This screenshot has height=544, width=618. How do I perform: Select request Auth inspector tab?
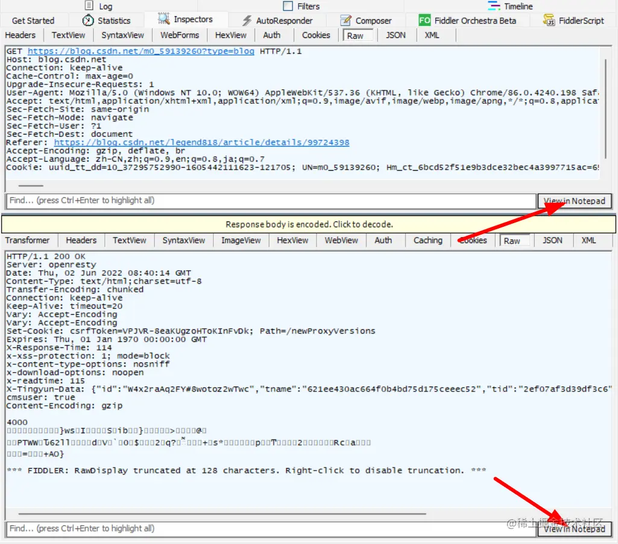point(271,36)
